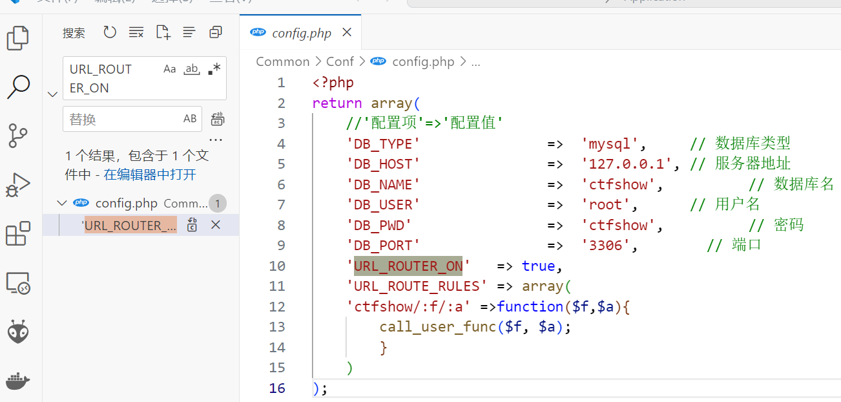
Task: Open Run and Debug view
Action: click(18, 185)
